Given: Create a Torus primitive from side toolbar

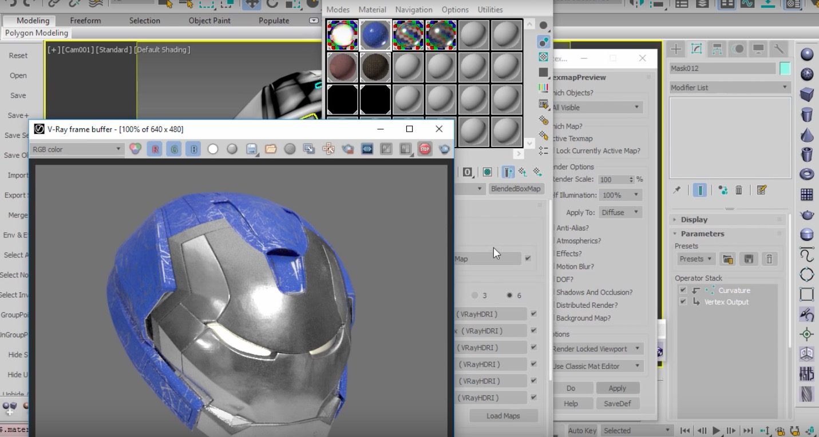Looking at the screenshot, I should 807,174.
